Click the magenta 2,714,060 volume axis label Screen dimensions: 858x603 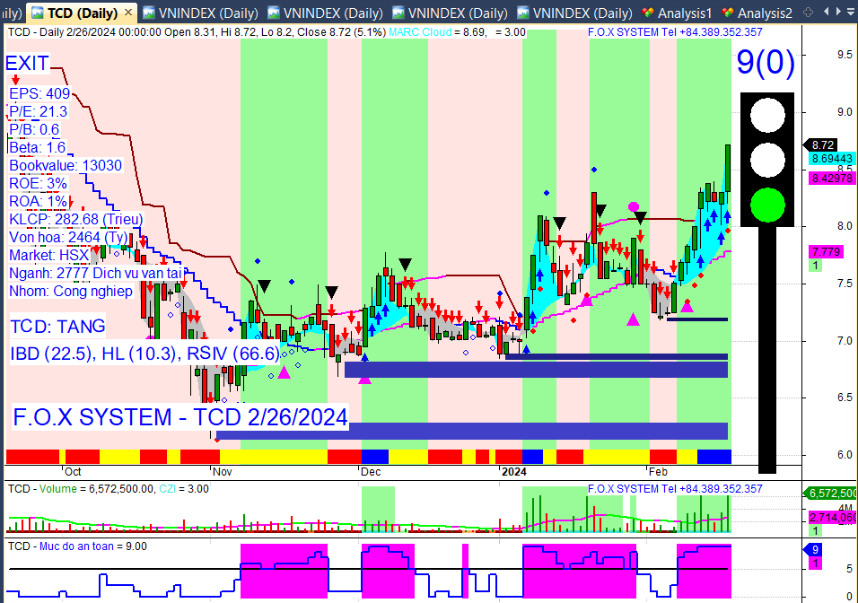tap(832, 518)
